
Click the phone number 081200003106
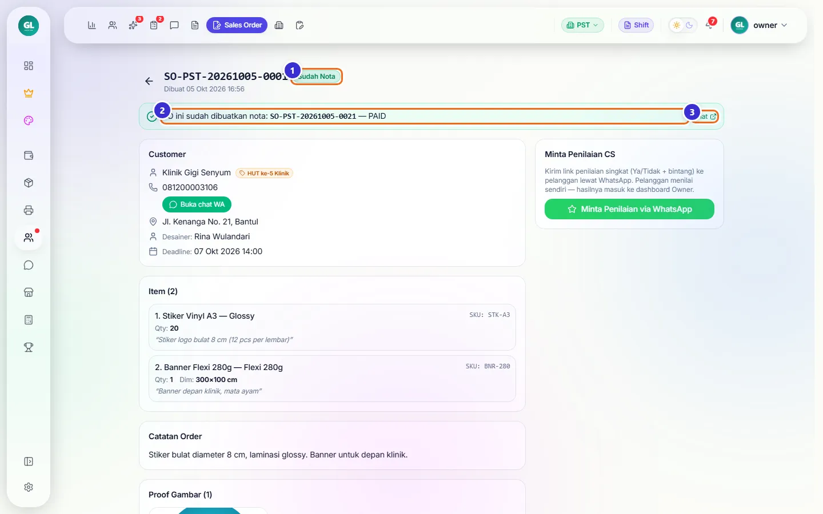(190, 187)
